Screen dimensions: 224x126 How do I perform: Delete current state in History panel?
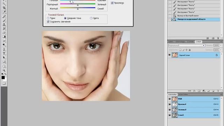pyautogui.click(x=218, y=38)
